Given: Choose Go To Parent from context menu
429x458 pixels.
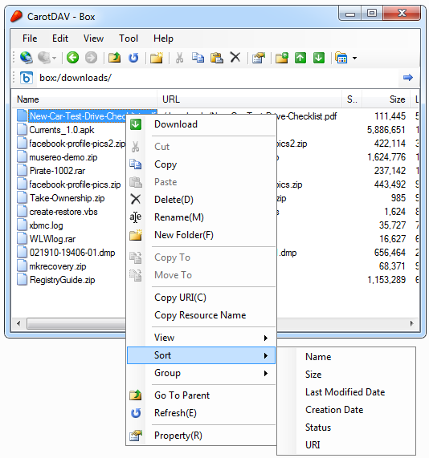Looking at the screenshot, I should (201, 395).
